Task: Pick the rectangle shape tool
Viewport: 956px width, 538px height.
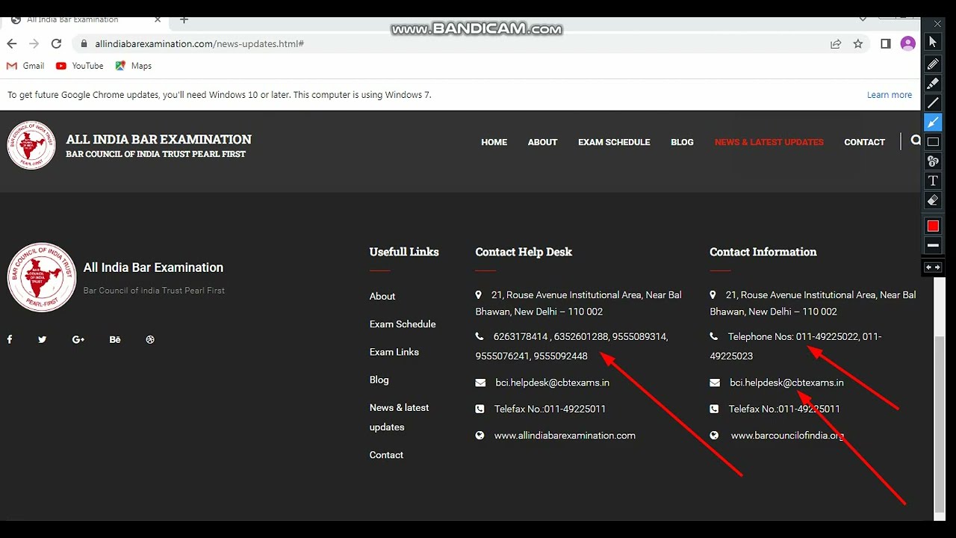Action: point(933,141)
